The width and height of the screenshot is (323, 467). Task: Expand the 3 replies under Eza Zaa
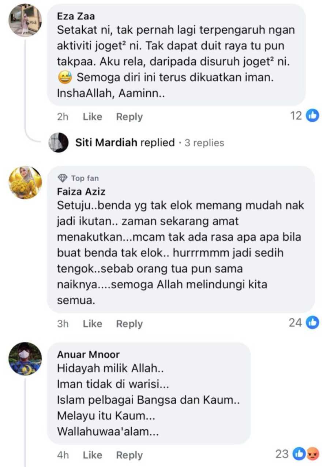(204, 142)
